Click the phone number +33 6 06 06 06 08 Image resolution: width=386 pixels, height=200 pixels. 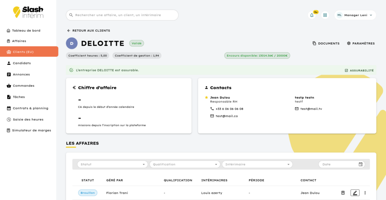tap(230, 109)
